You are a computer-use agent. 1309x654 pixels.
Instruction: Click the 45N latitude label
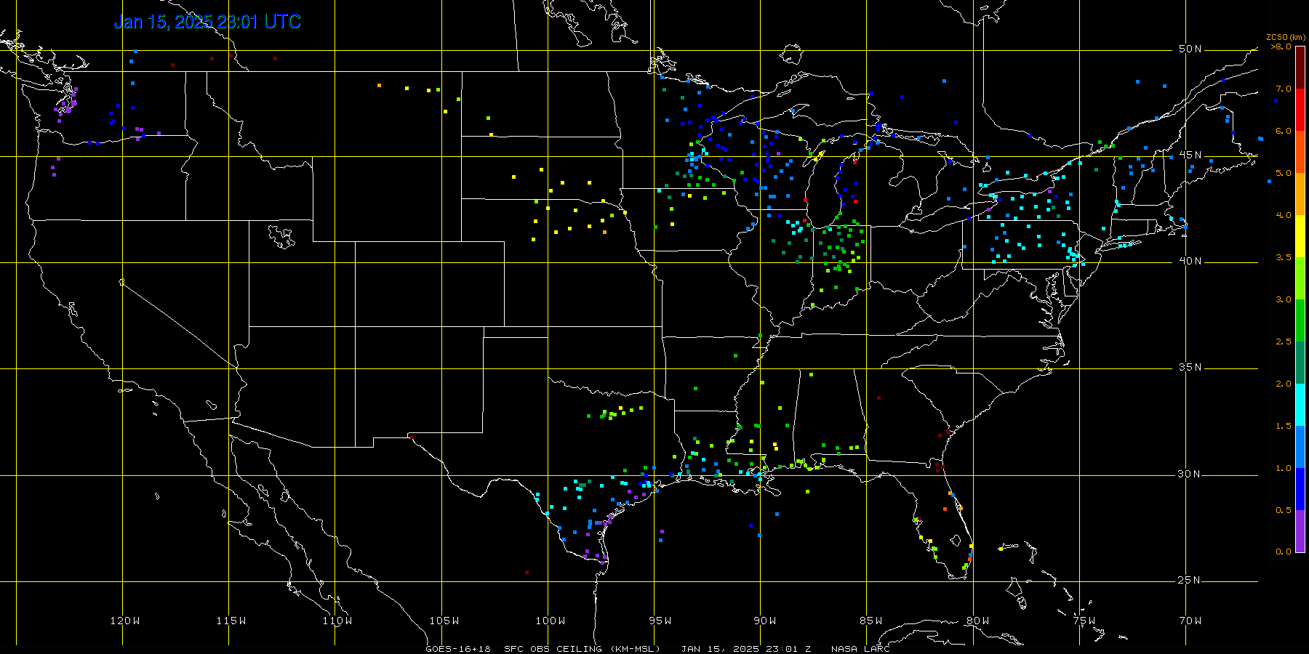(x=1190, y=155)
